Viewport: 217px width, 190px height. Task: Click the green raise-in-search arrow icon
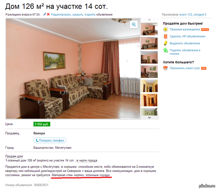tap(166, 50)
